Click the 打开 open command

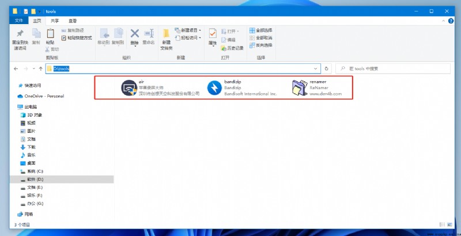pos(230,31)
